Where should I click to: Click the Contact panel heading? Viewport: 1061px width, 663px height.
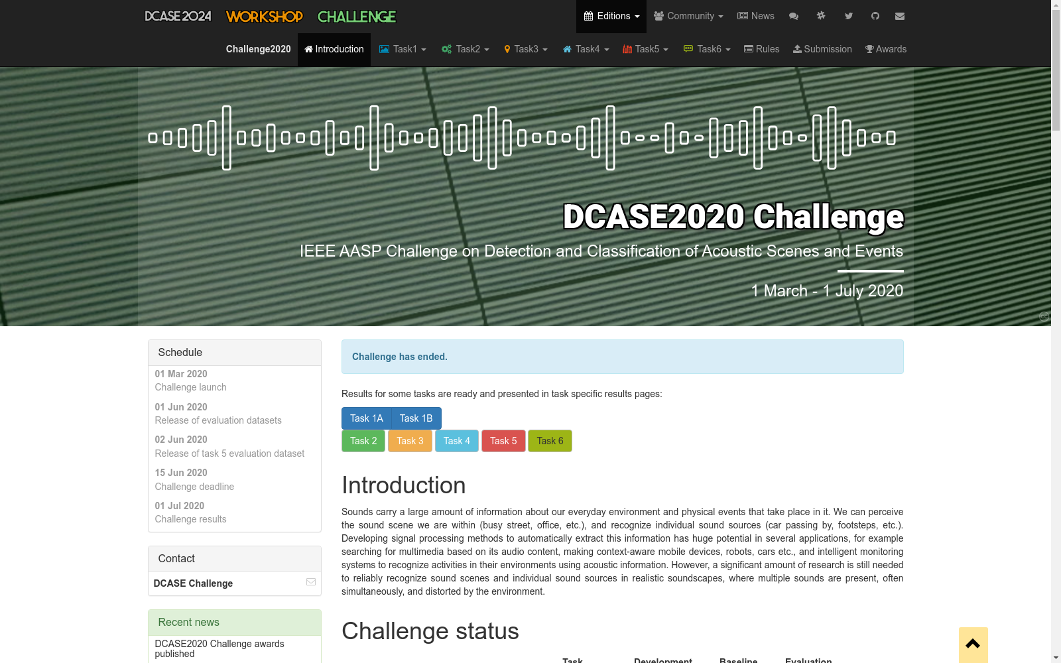pyautogui.click(x=235, y=559)
